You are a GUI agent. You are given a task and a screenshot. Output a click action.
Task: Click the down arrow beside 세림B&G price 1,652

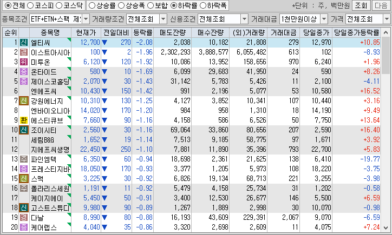[x=104, y=140]
